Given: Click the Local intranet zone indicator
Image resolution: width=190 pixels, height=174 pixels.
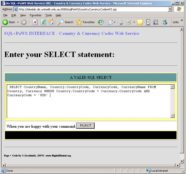Looking at the screenshot, I should [157, 171].
